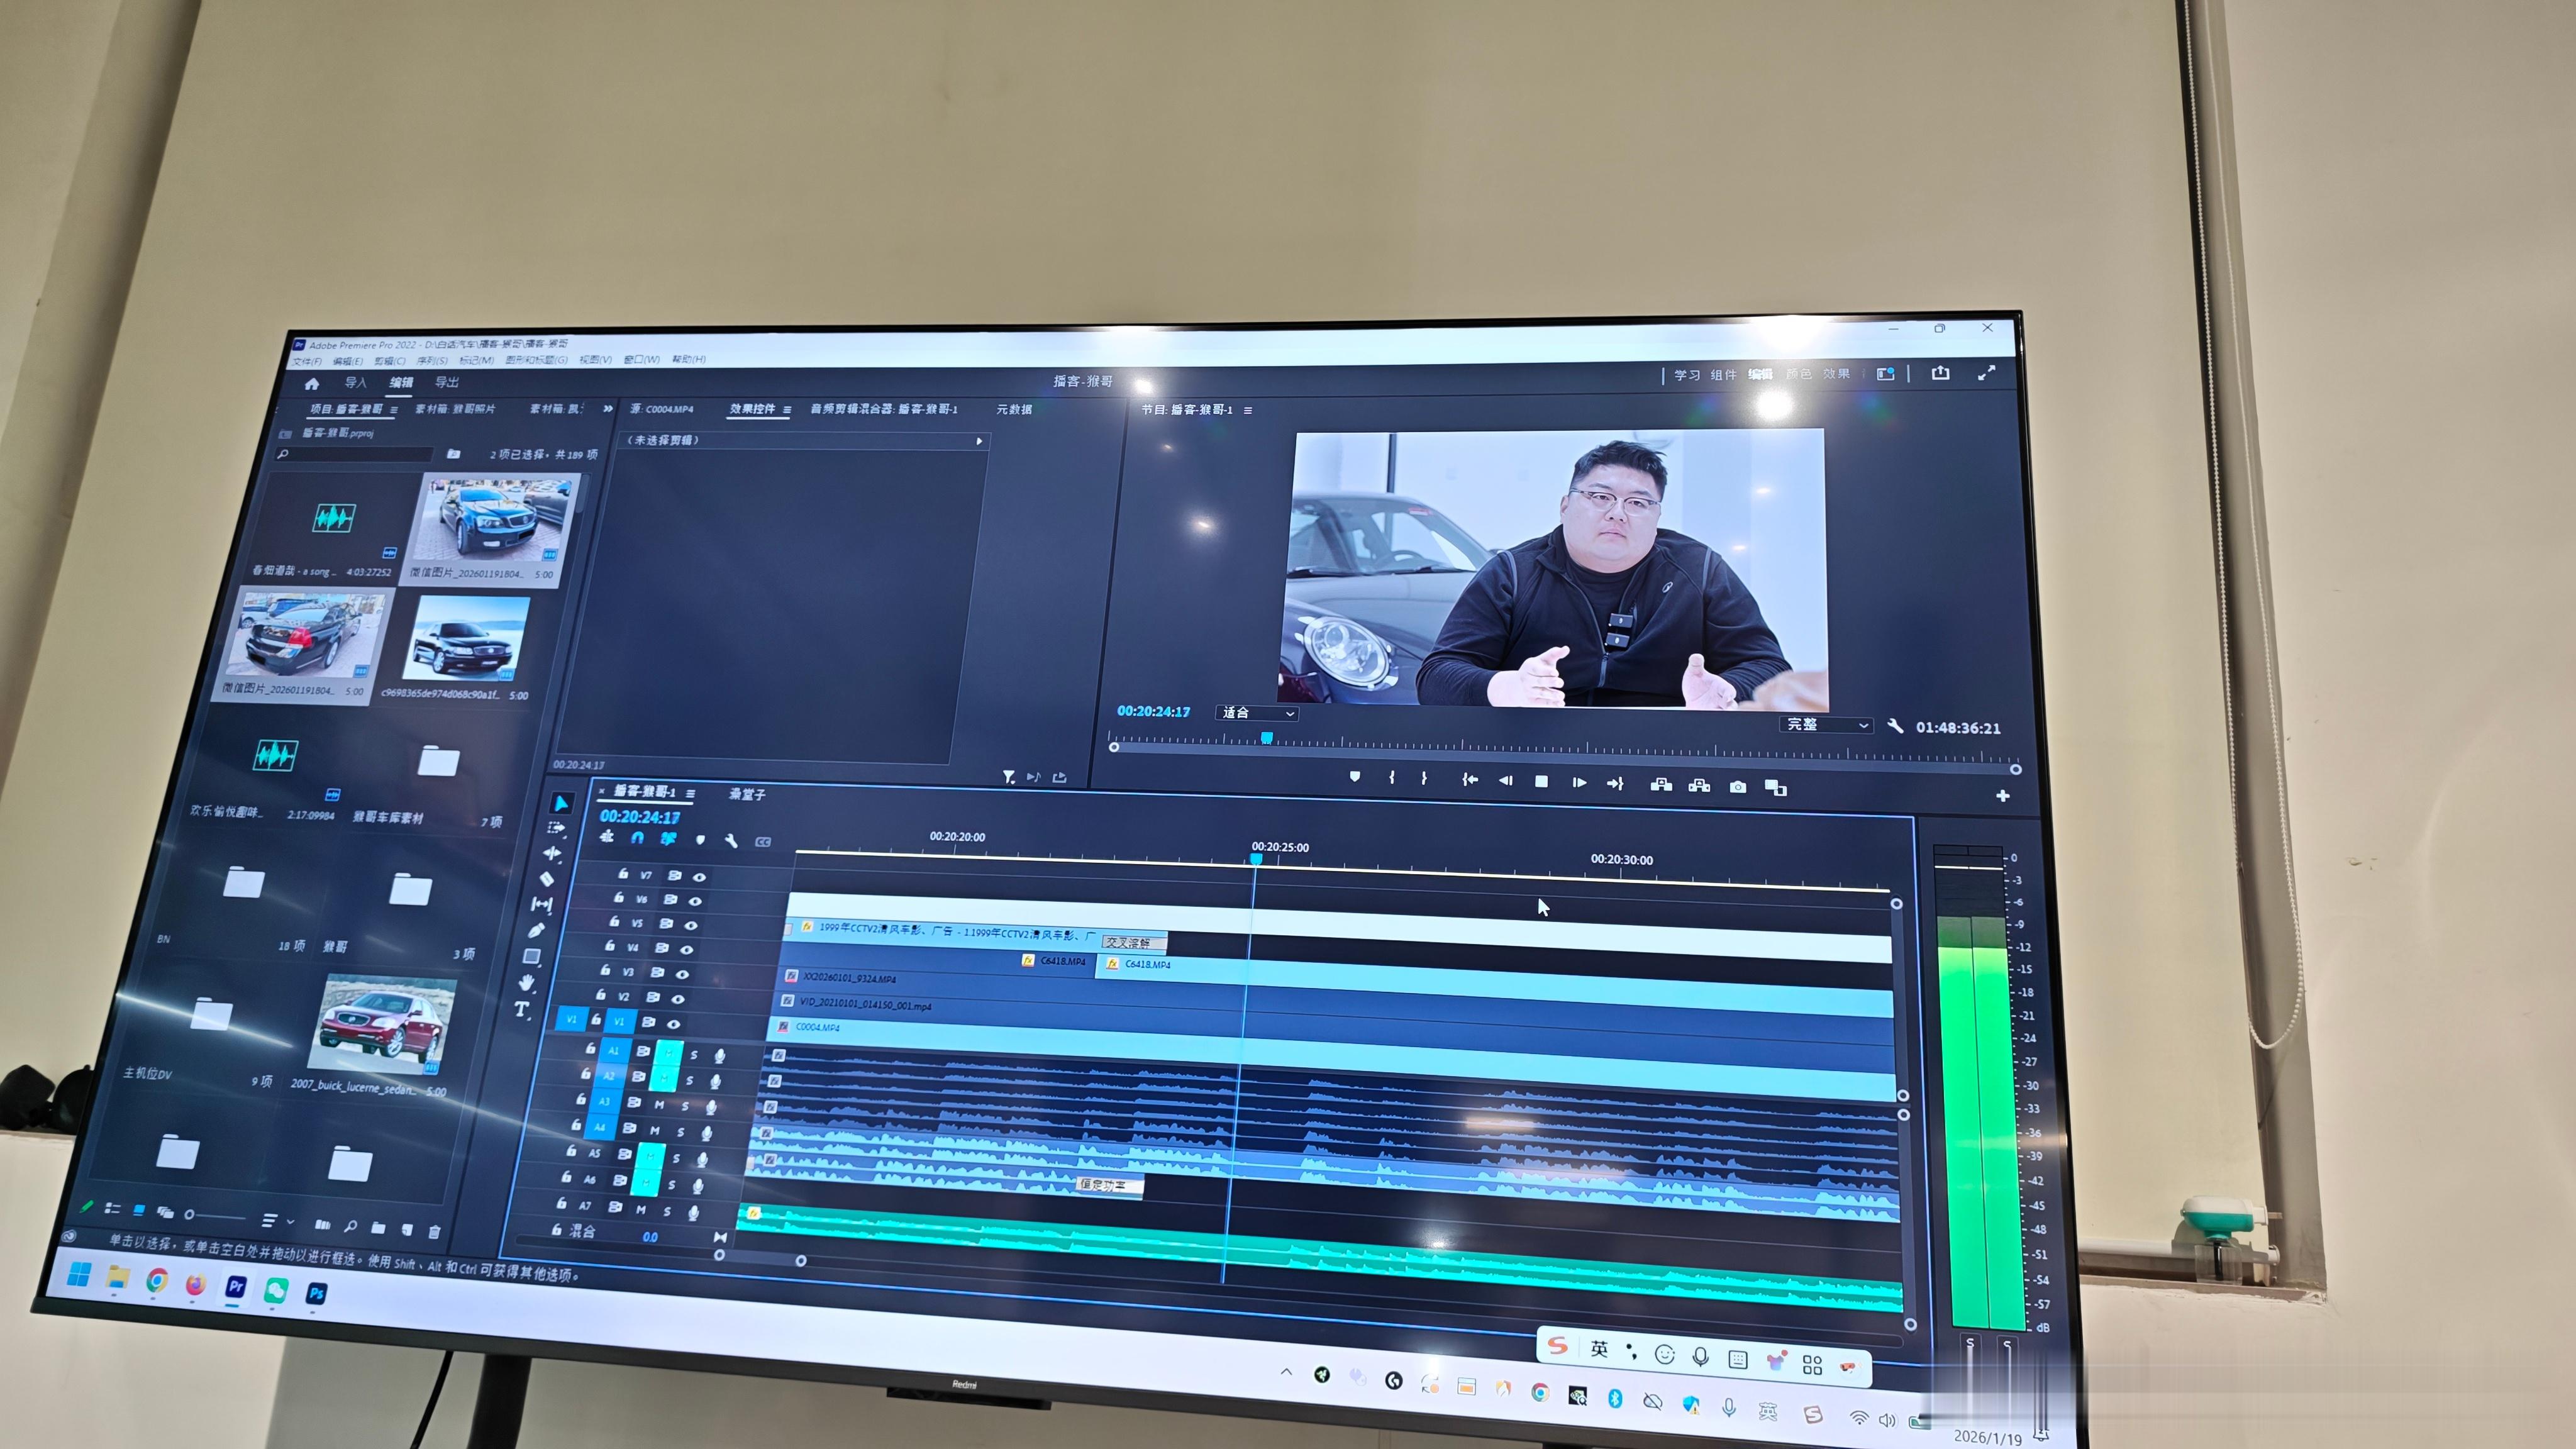2576x1449 pixels.
Task: Open the 完整 playback resolution dropdown
Action: (1826, 725)
